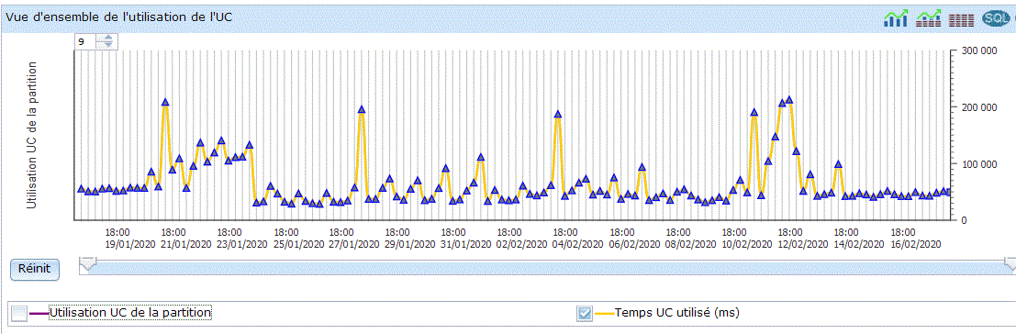
Task: Click the '300 000' axis value
Action: point(979,51)
